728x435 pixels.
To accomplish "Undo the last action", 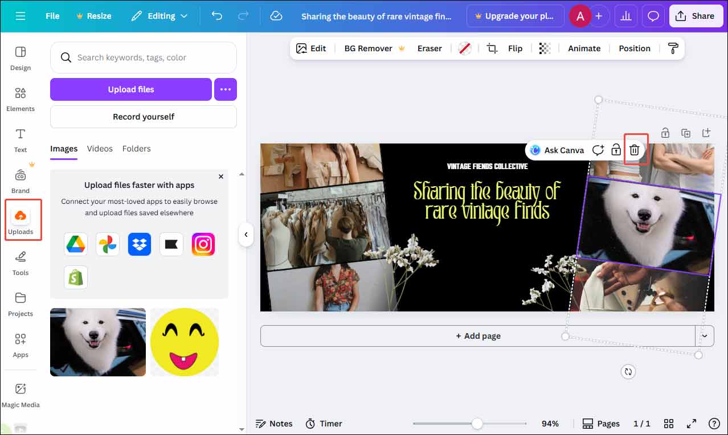I will click(x=217, y=16).
